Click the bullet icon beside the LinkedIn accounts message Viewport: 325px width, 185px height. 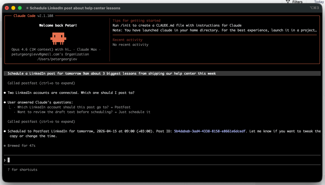(x=5, y=92)
